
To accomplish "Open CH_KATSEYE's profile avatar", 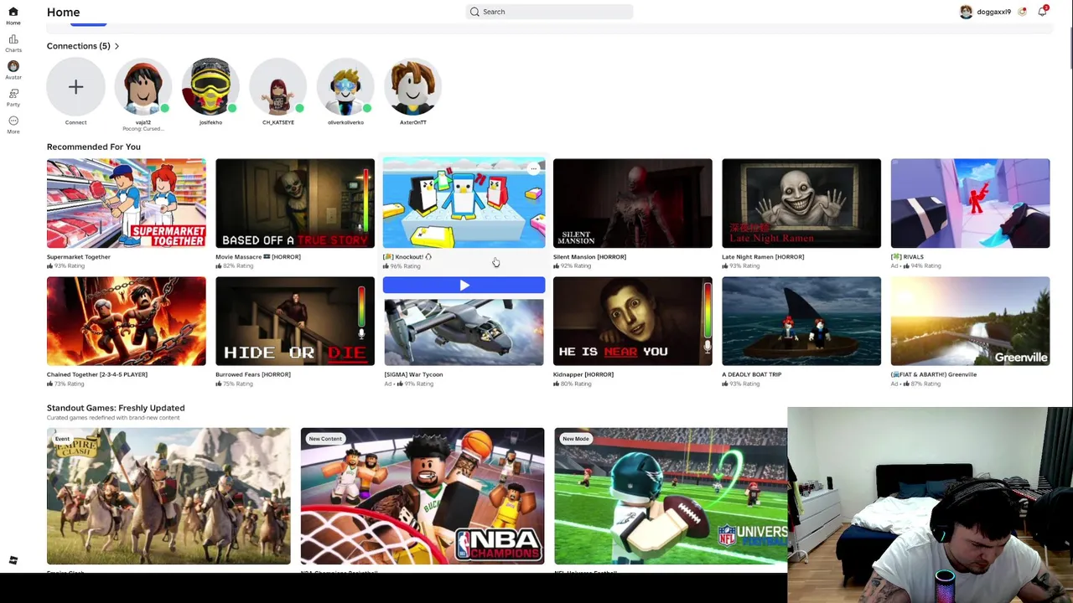I will tap(278, 87).
